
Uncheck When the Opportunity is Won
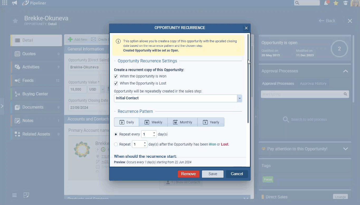pyautogui.click(x=116, y=76)
